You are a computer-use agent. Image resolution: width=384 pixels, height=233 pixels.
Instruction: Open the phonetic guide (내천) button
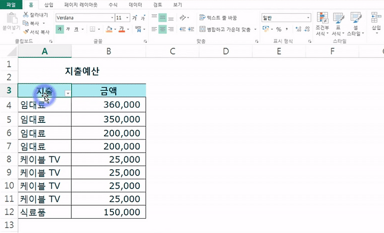coord(138,29)
